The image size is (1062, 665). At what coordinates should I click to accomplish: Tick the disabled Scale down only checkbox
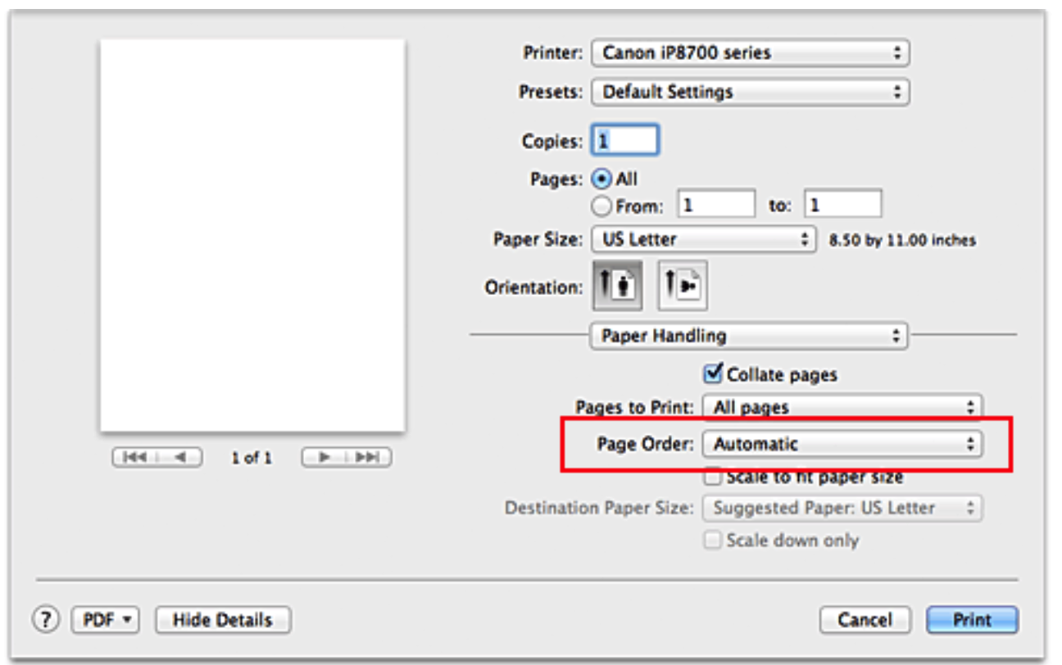pyautogui.click(x=713, y=541)
